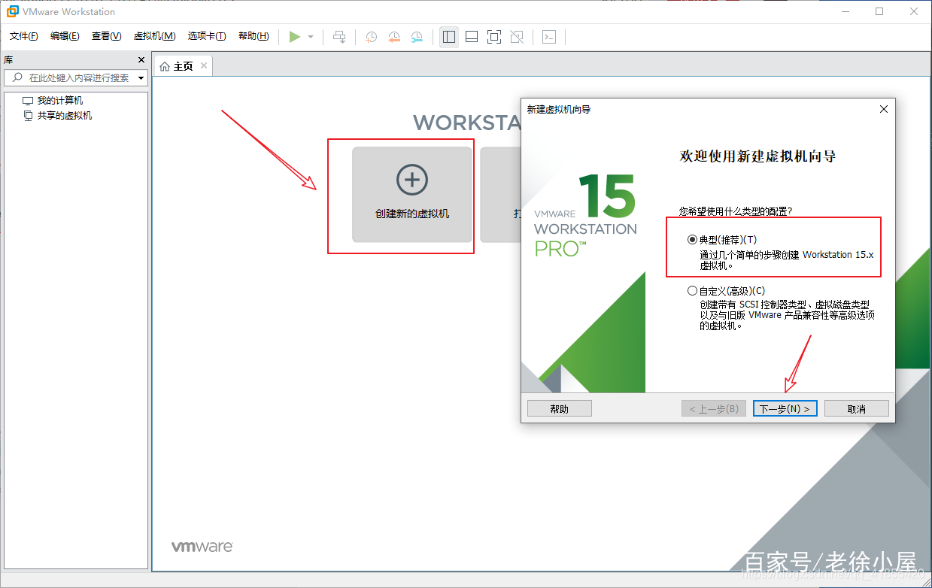This screenshot has height=588, width=932.
Task: Click the VMware Workstation title bar logo
Action: coord(13,11)
